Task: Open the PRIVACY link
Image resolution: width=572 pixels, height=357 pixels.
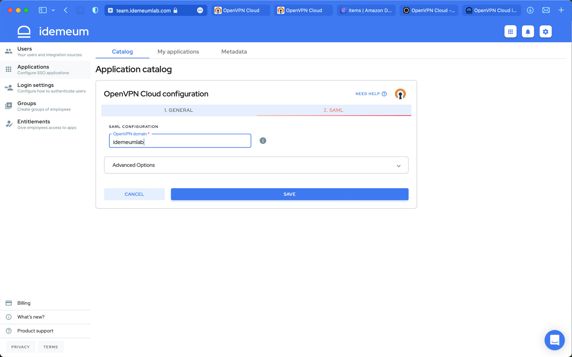Action: [x=21, y=347]
